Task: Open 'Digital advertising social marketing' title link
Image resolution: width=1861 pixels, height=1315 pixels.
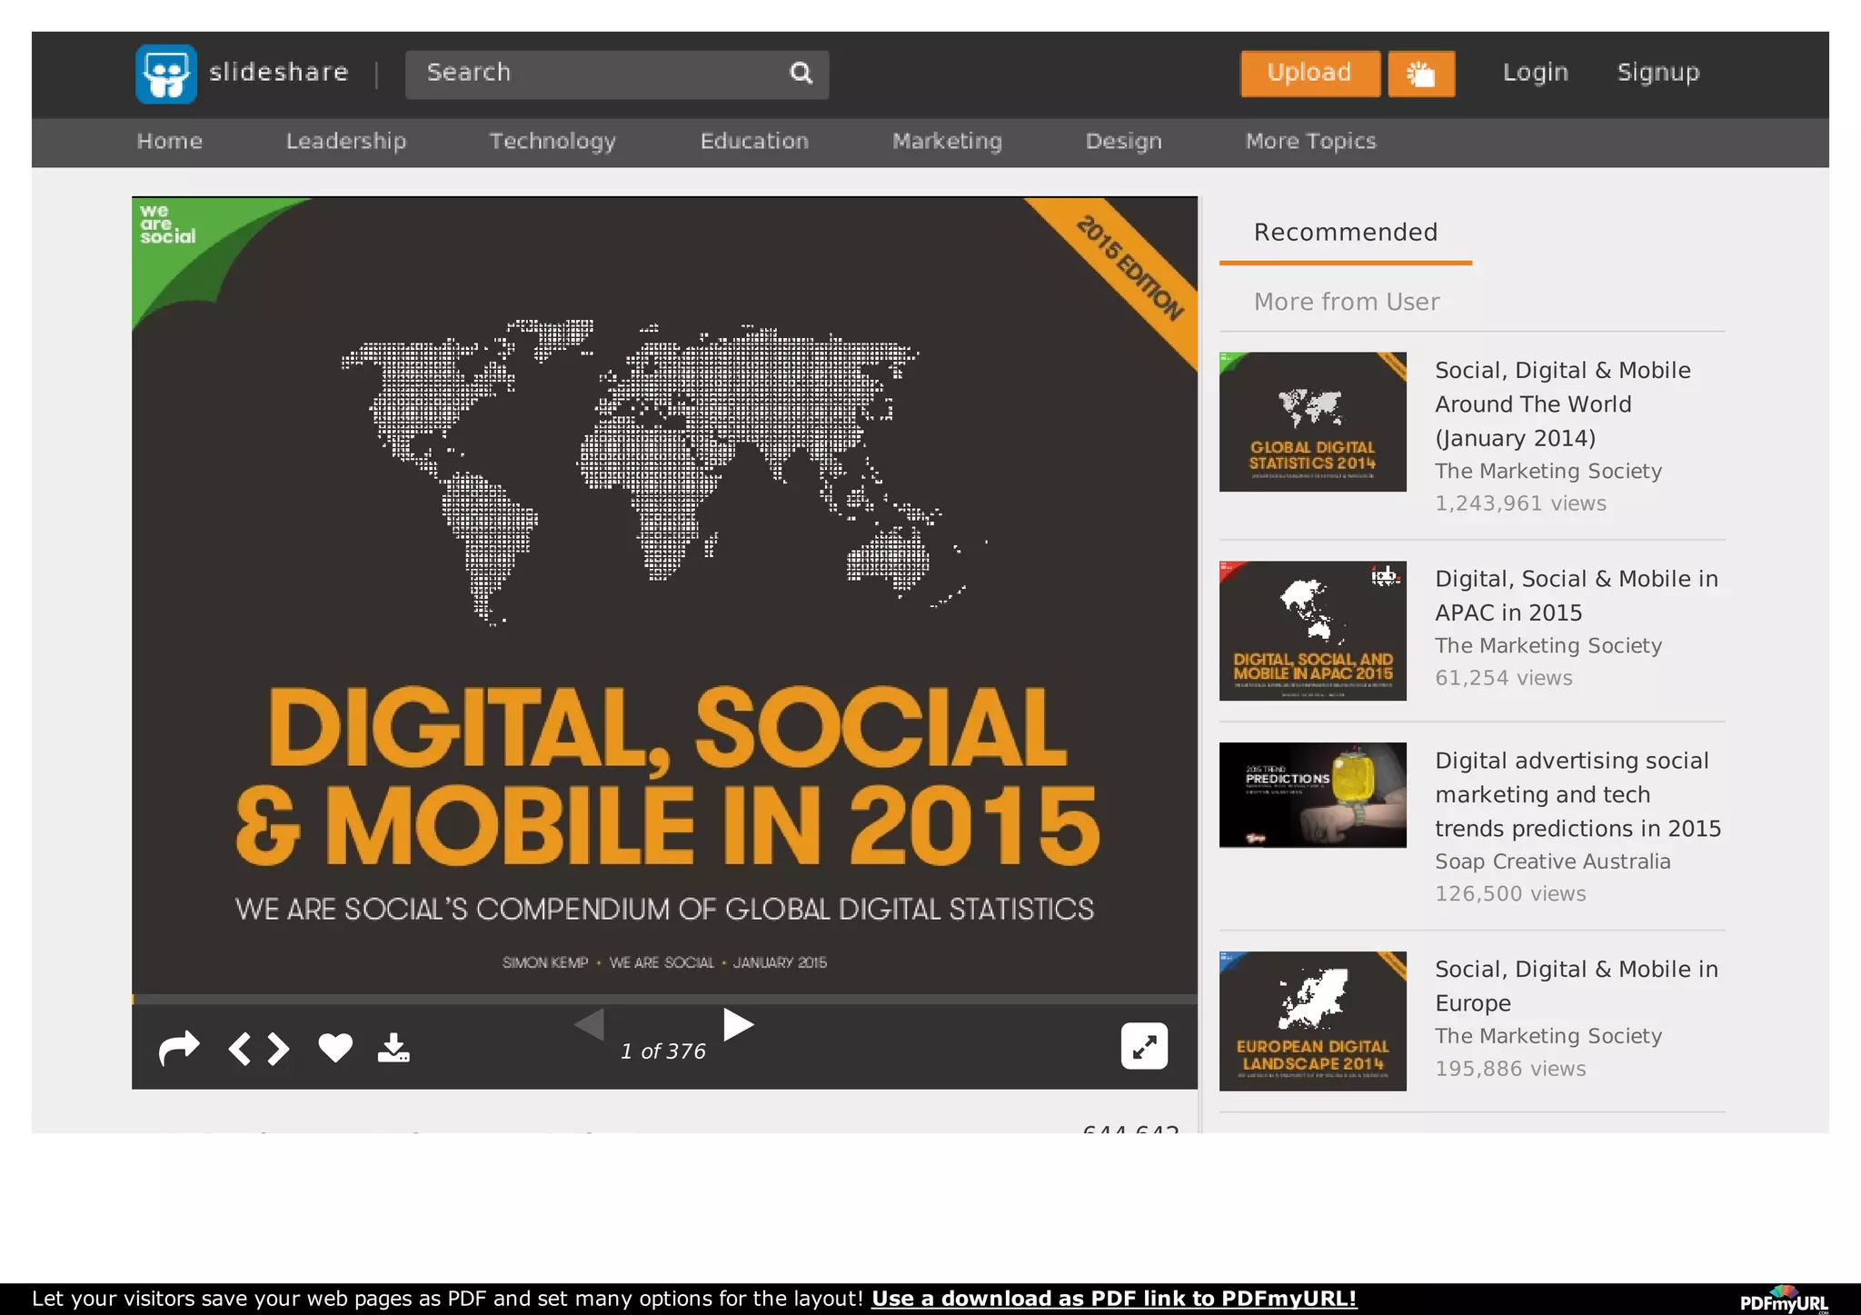Action: (1578, 794)
